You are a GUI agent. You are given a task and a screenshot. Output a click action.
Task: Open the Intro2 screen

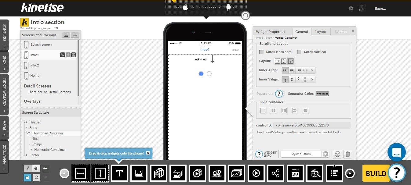point(35,65)
